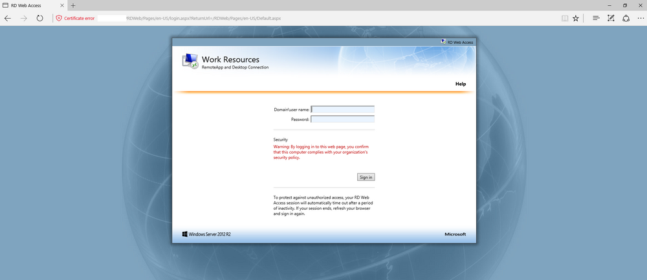Toggle reading view in the address bar
The height and width of the screenshot is (280, 647).
(x=565, y=18)
